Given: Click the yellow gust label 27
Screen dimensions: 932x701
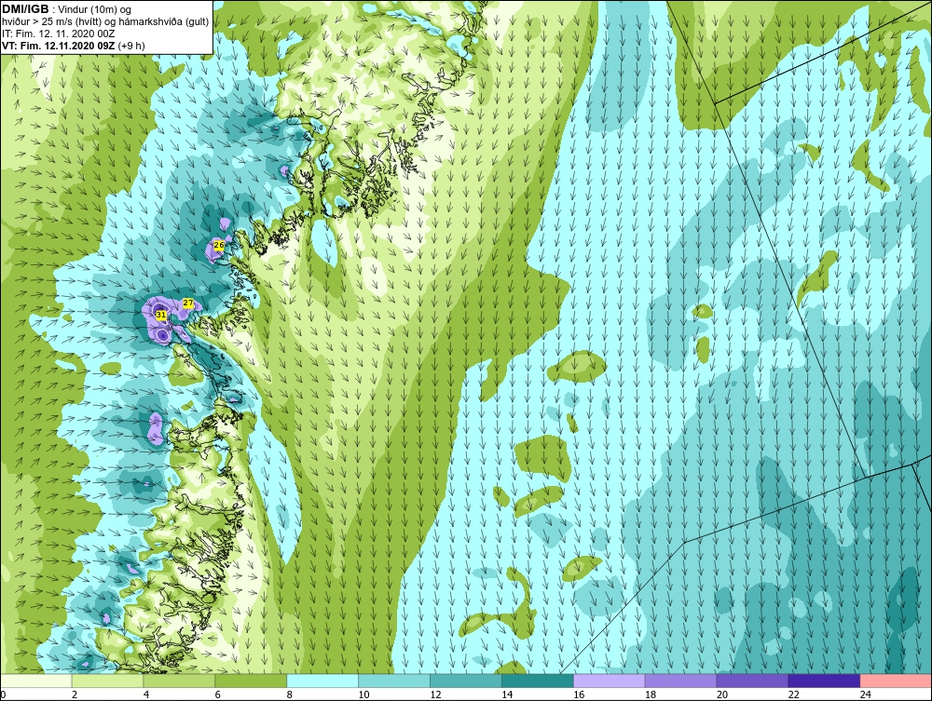Looking at the screenshot, I should (188, 303).
